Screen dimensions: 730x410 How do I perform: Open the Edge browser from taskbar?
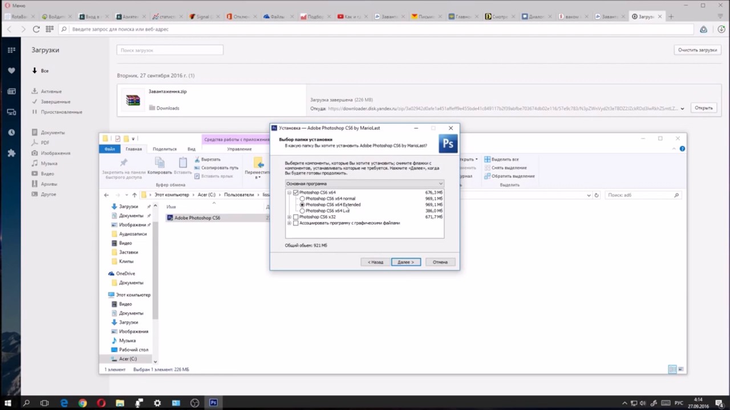point(64,403)
